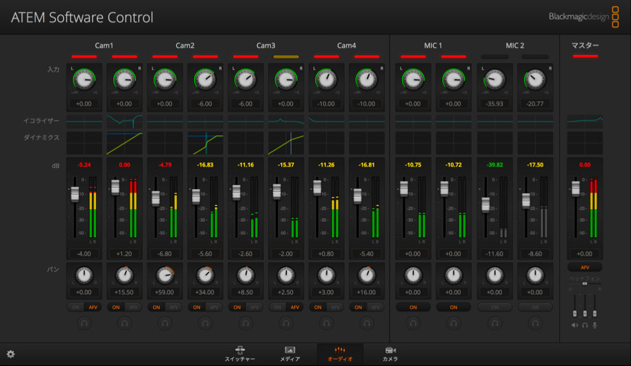Click MIC 2 left fader handle
Viewport: 631px width, 366px height.
pos(486,204)
